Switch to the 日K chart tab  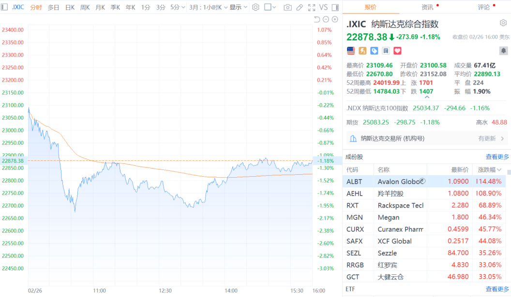(x=70, y=7)
